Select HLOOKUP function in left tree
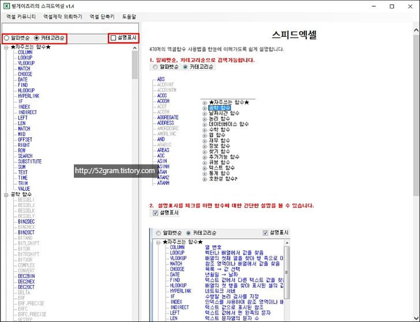The image size is (420, 322). (x=27, y=91)
